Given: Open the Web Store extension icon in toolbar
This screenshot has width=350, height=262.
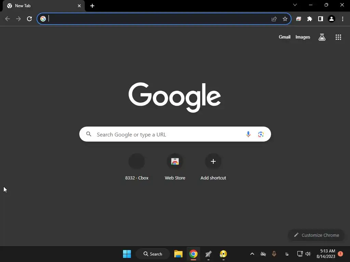Looking at the screenshot, I should [x=298, y=19].
